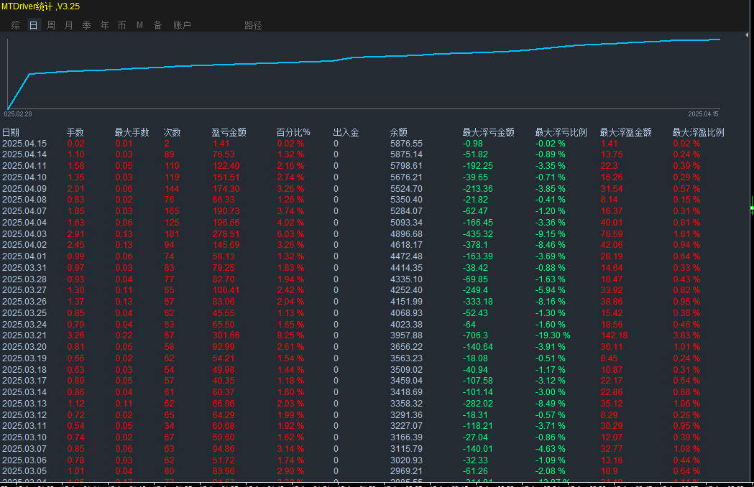Click profit amount 301.66

[x=226, y=335]
